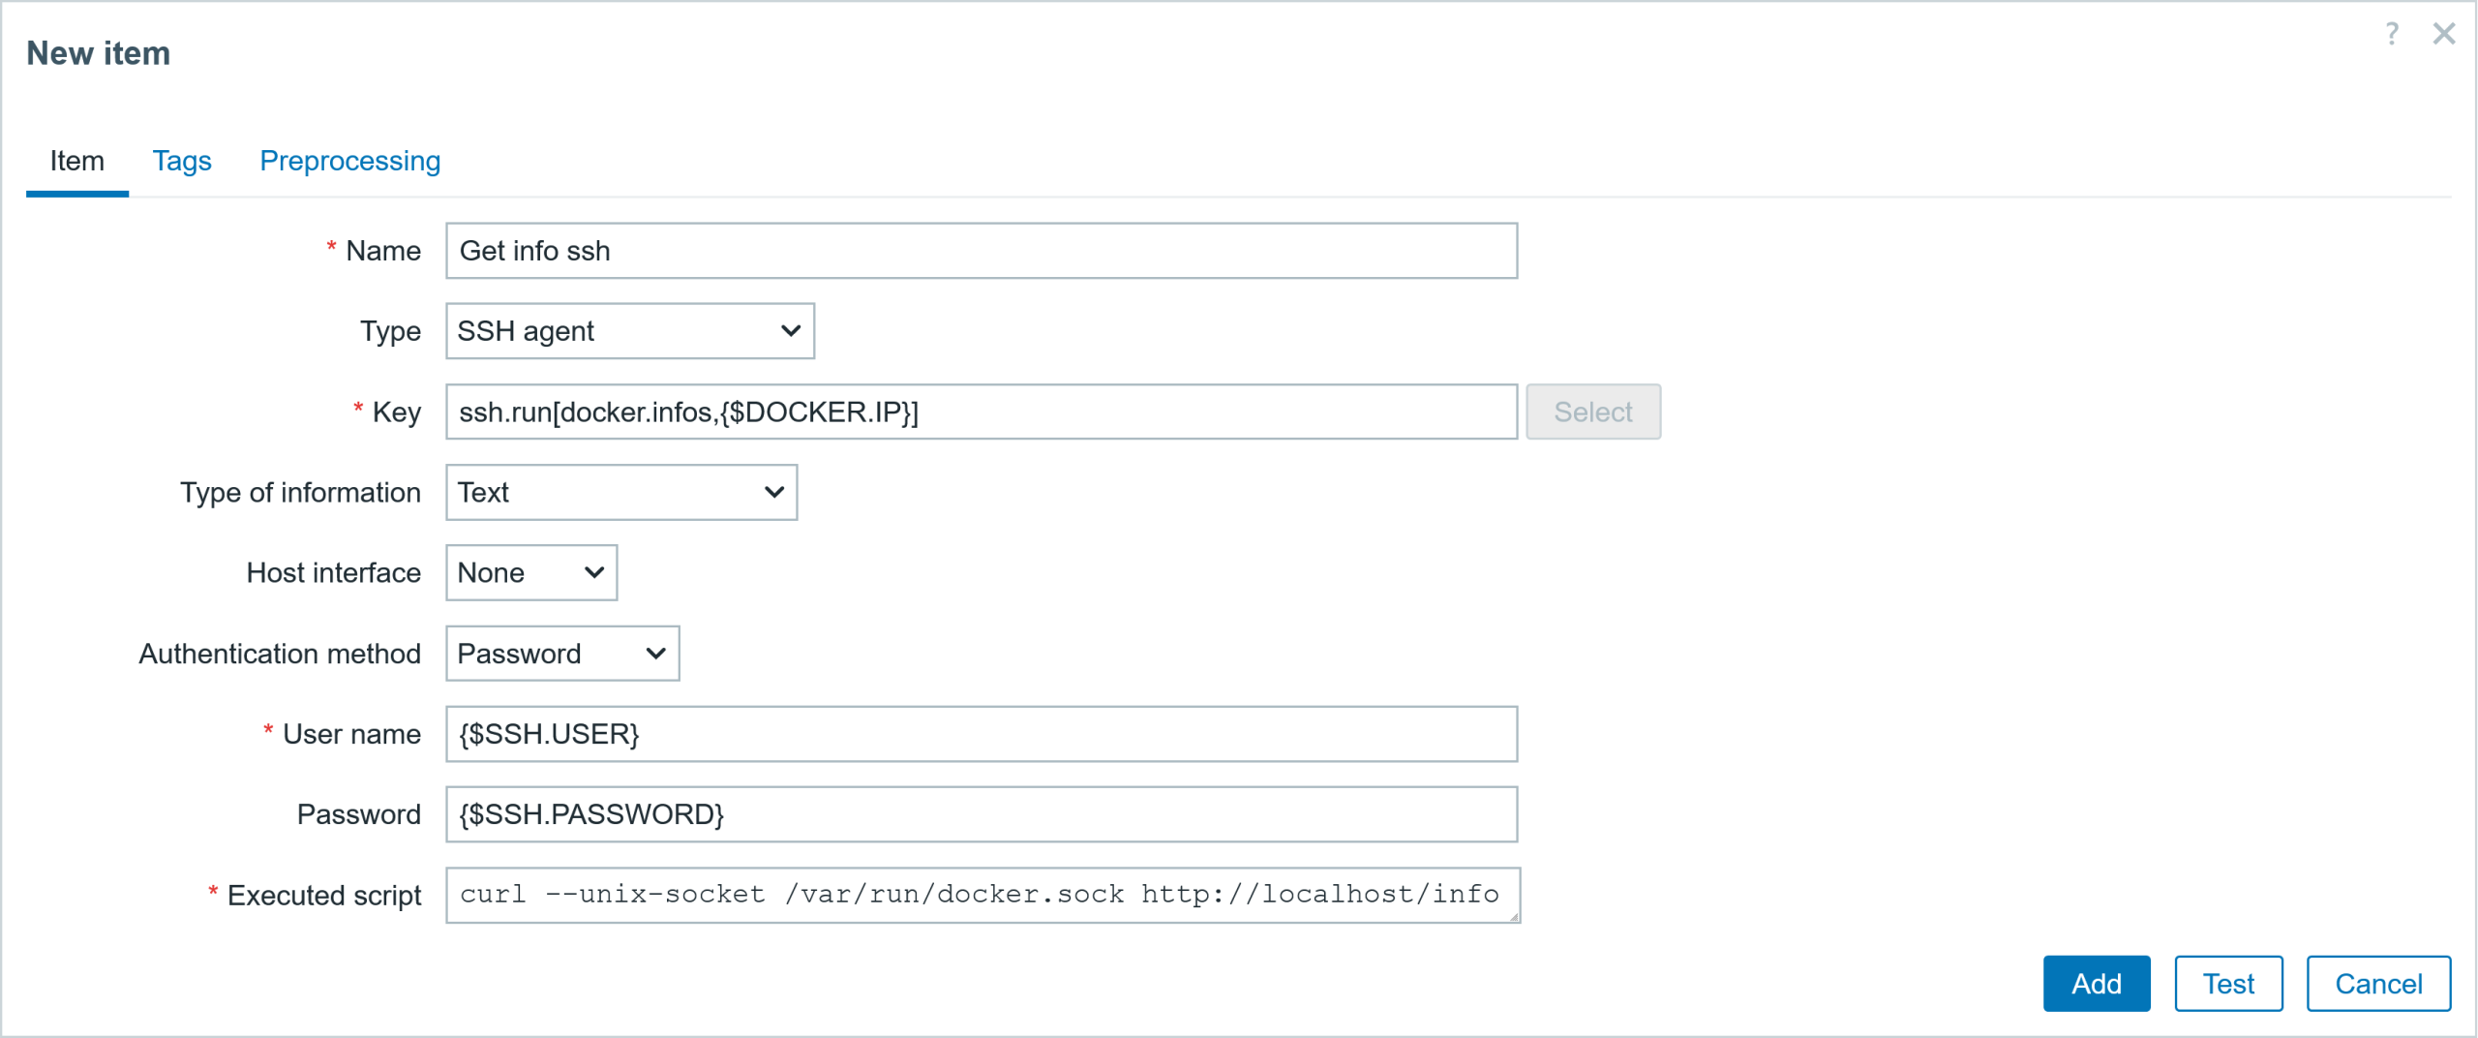Expand the Authentication method dropdown
Screen dimensions: 2478x1038
pos(561,654)
